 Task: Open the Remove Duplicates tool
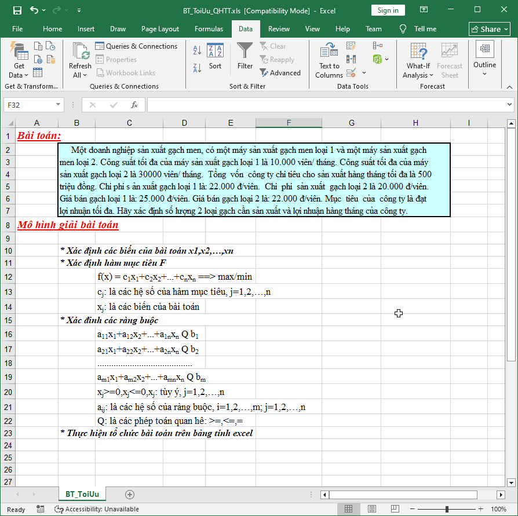(x=351, y=60)
